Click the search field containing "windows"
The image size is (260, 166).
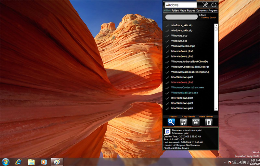point(181,5)
